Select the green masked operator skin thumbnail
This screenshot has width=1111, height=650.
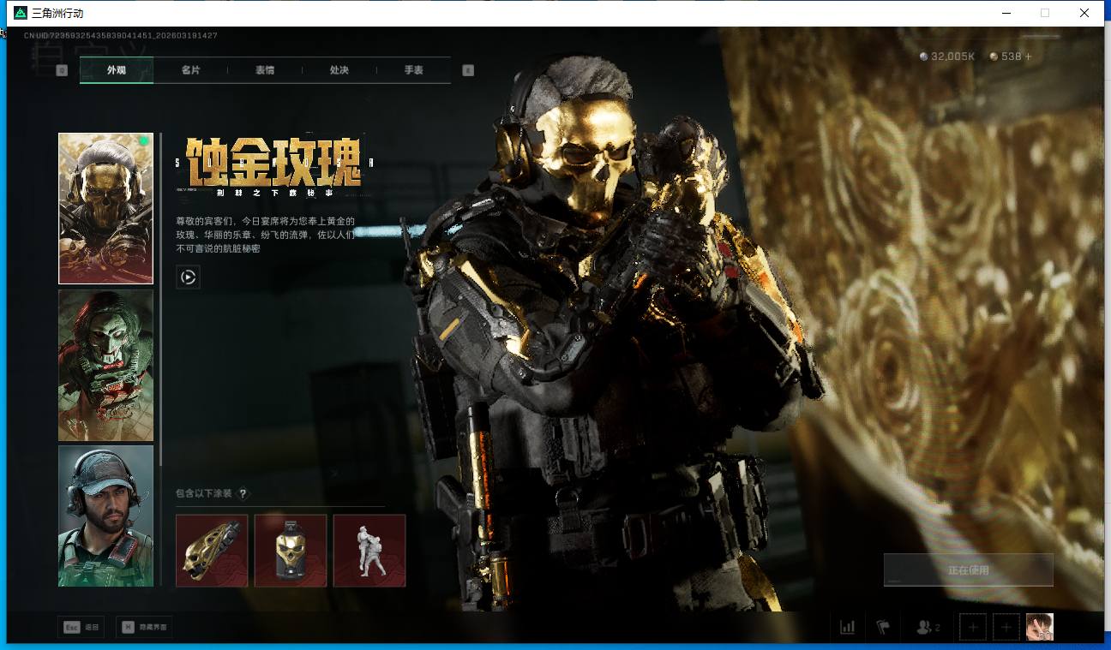(x=105, y=365)
